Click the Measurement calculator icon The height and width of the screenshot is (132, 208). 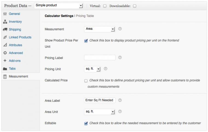coord(5,77)
